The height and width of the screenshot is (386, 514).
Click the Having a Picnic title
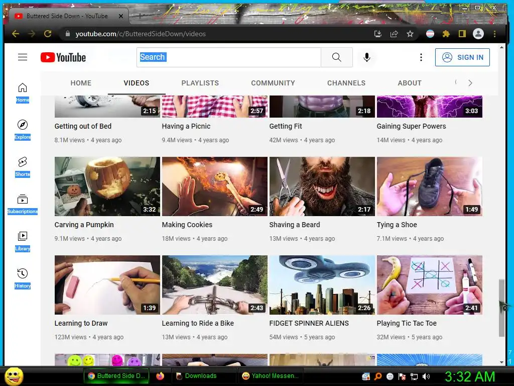coord(186,126)
